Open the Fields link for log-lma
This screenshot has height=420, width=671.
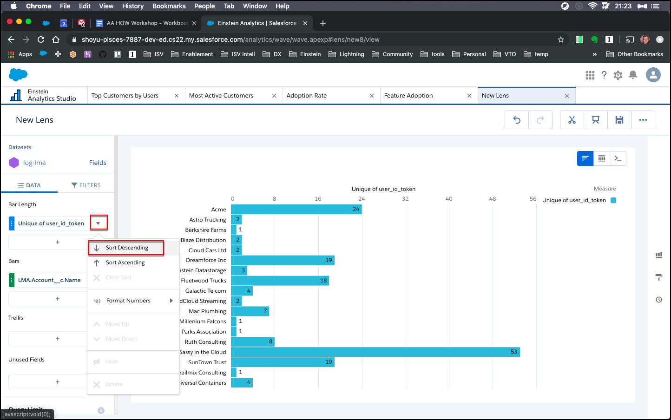[x=98, y=163]
